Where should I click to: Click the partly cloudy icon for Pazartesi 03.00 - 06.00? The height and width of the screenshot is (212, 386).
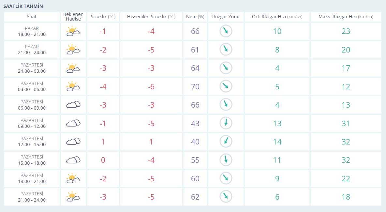(73, 86)
